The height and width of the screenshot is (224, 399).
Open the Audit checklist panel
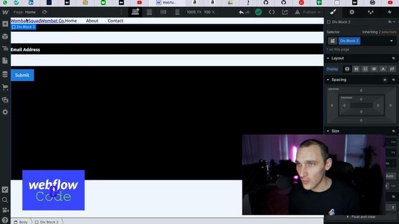point(5,189)
